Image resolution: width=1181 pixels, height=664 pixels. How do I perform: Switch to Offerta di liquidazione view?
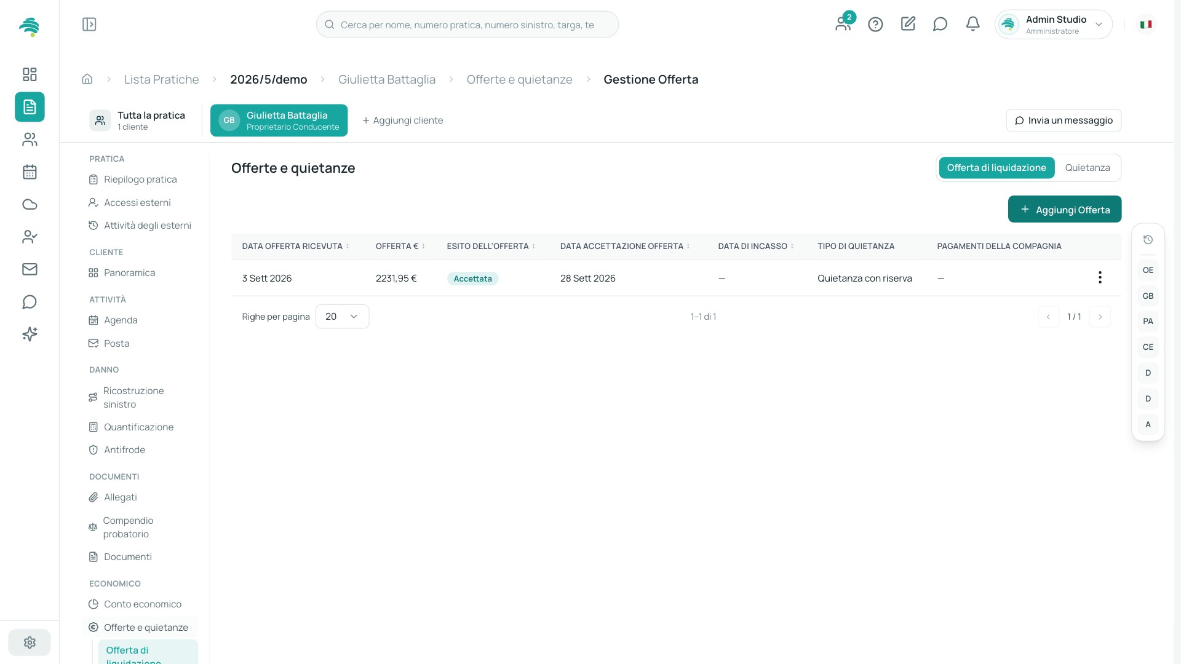(x=996, y=168)
